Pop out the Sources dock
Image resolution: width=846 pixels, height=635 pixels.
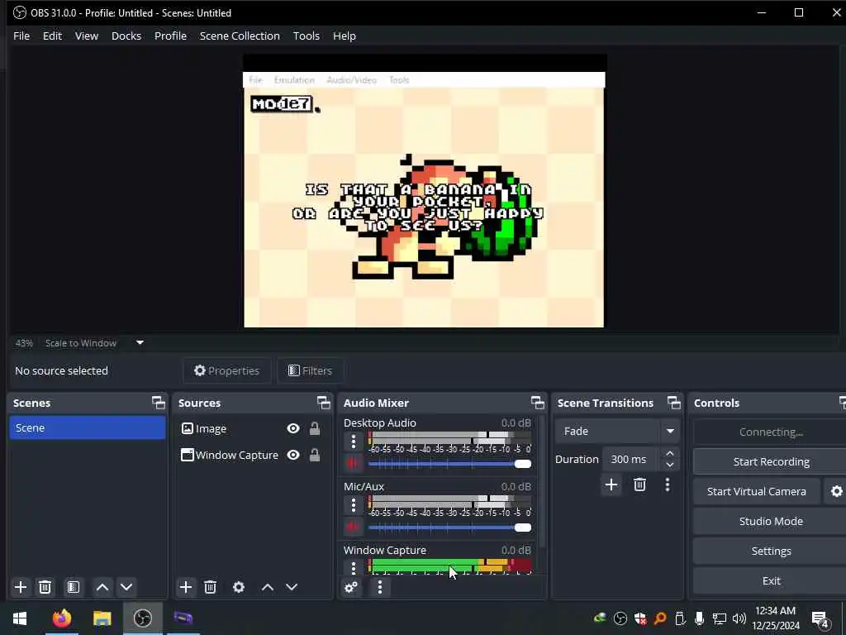(x=323, y=403)
